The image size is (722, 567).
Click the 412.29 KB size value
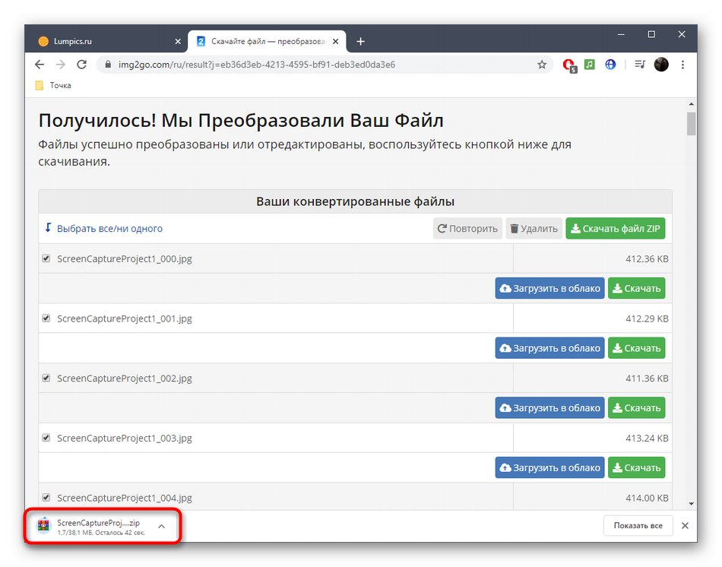coord(647,318)
